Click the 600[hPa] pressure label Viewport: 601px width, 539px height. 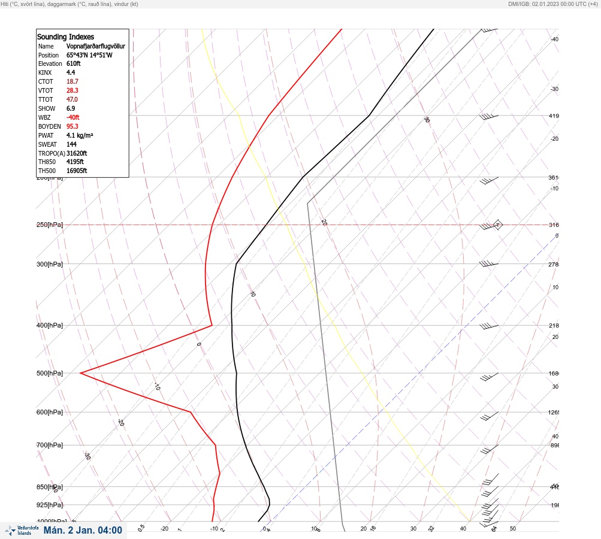coord(50,412)
